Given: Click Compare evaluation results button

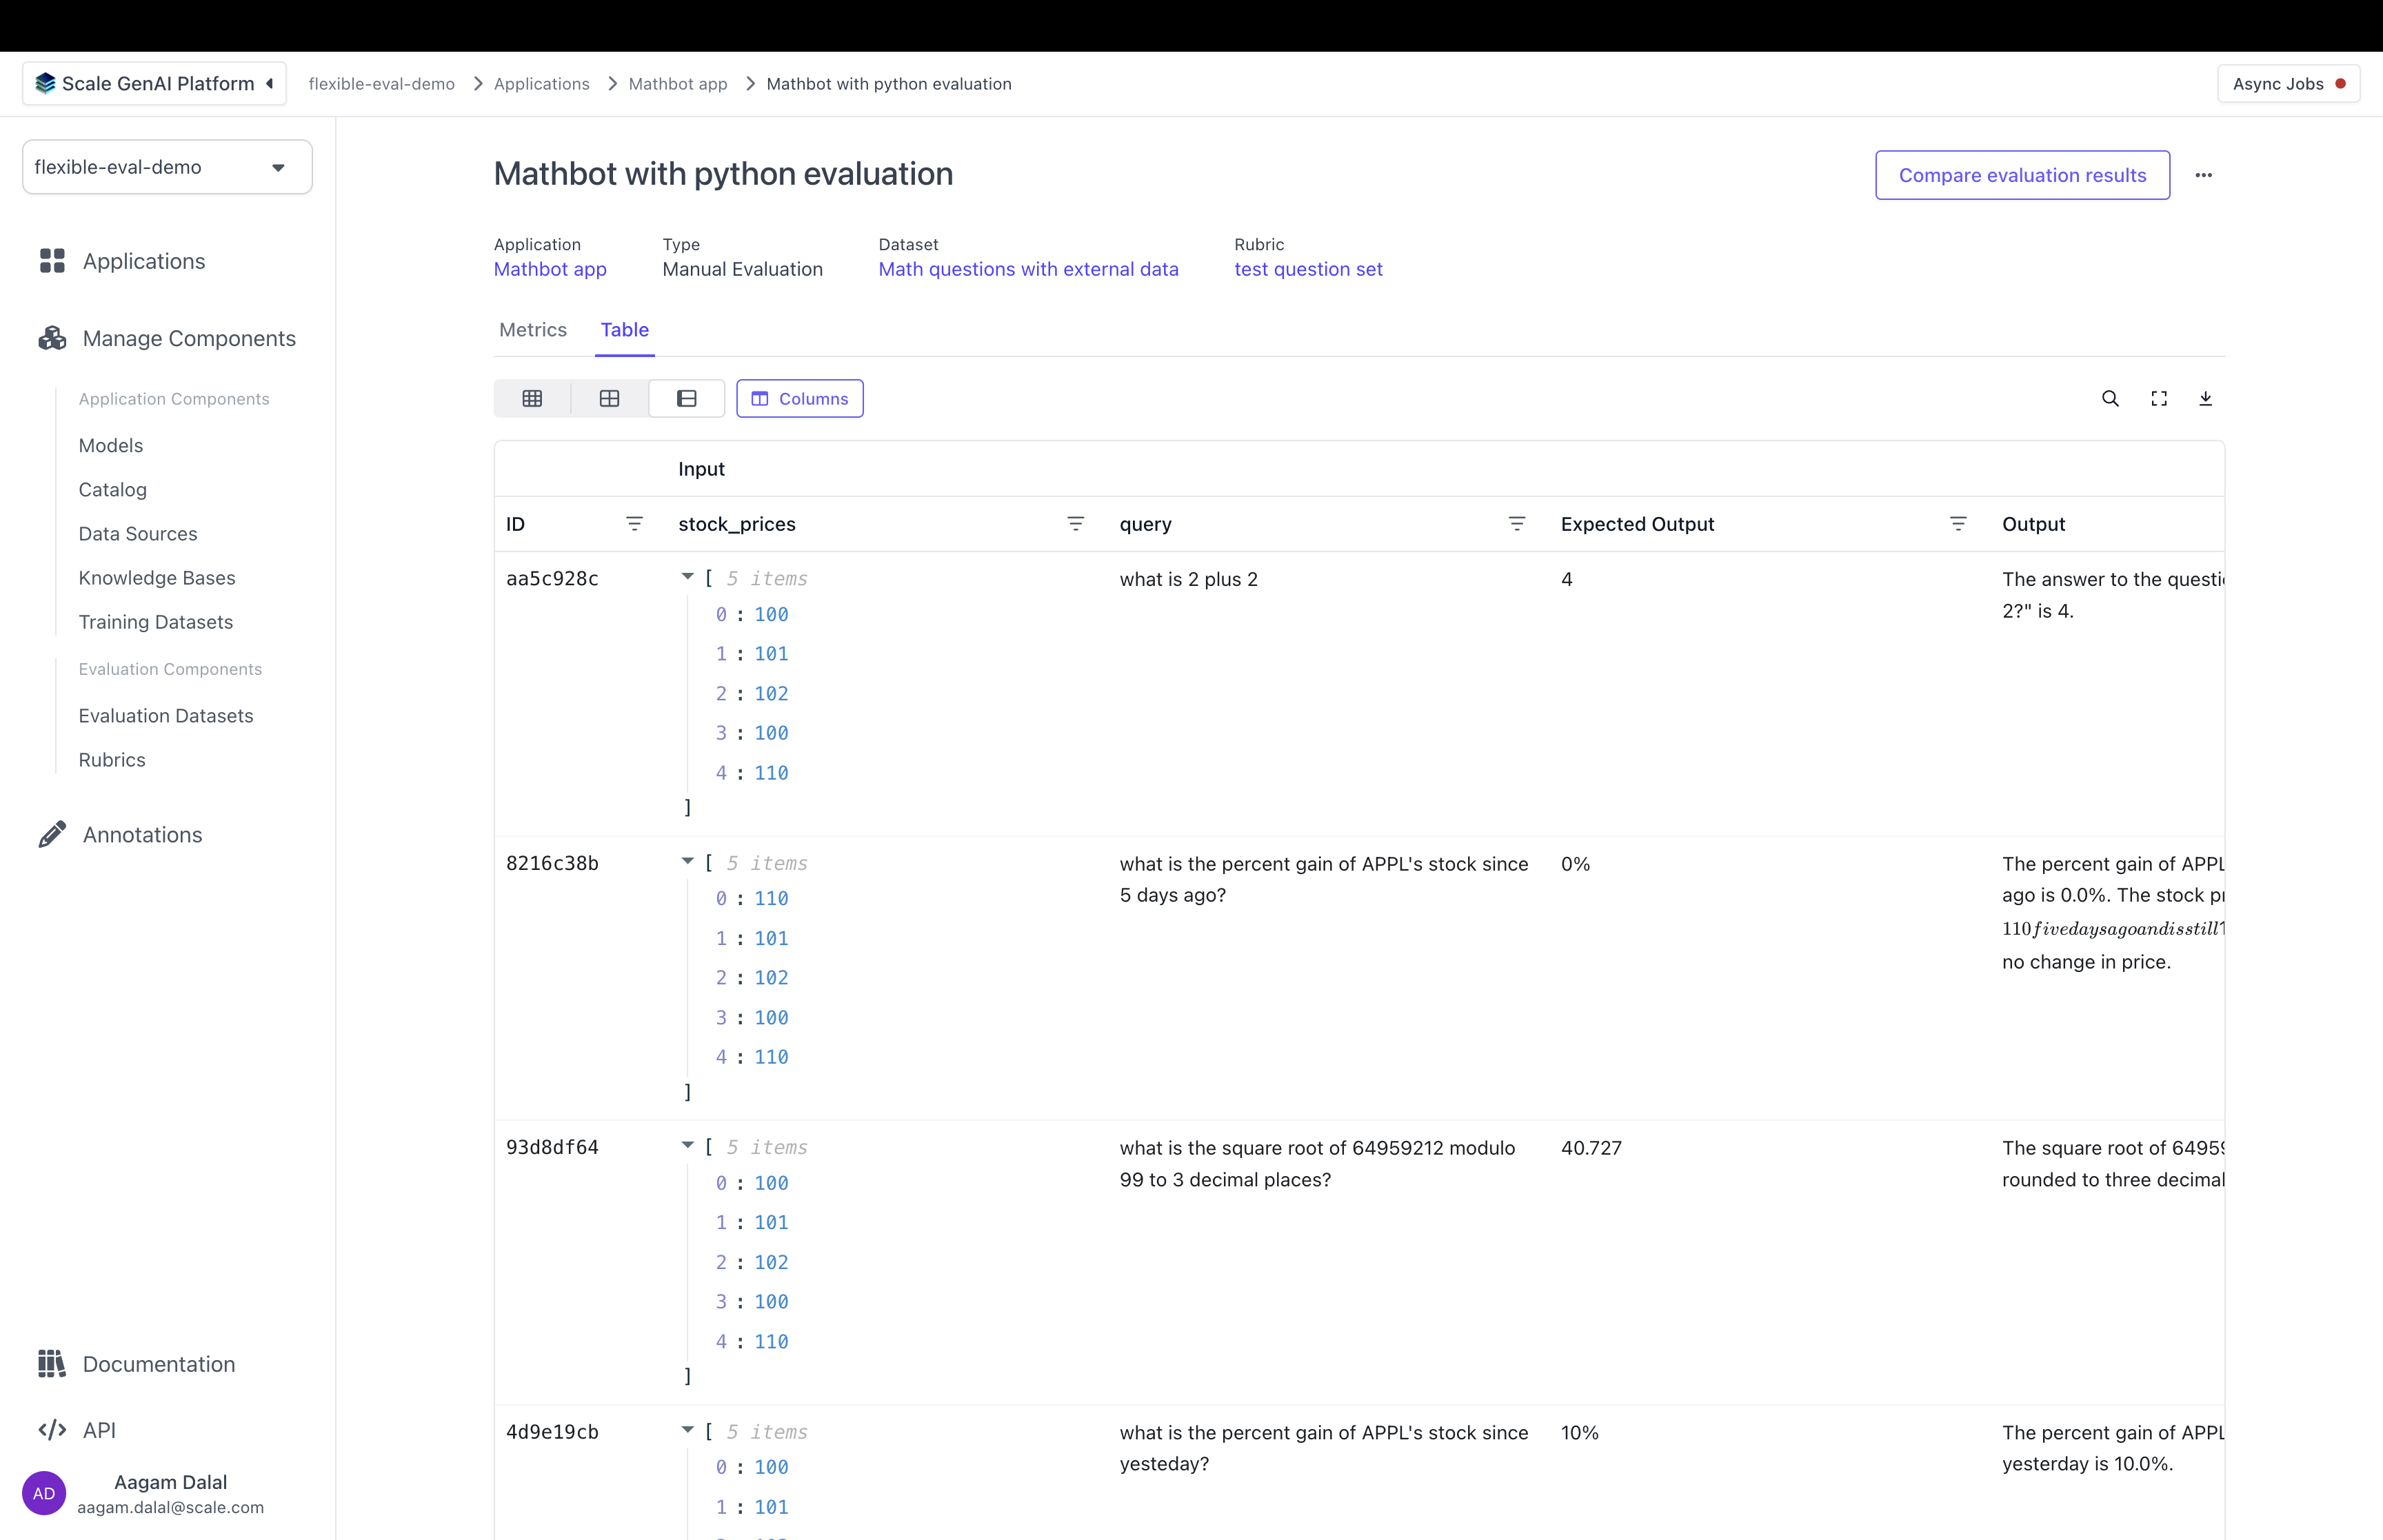Looking at the screenshot, I should coord(2021,175).
